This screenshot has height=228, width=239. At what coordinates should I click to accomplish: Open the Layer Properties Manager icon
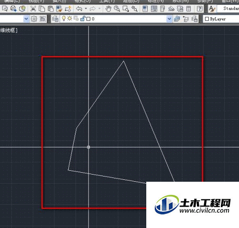point(55,19)
